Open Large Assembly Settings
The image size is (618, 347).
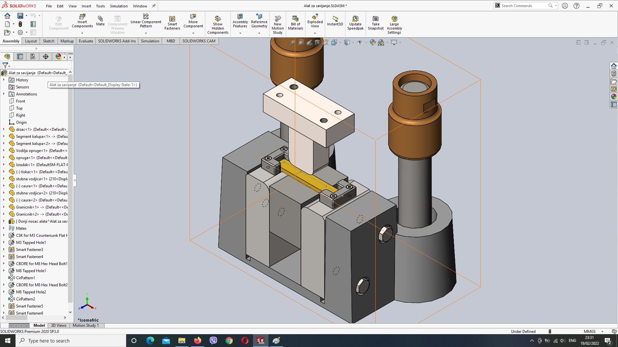(394, 25)
